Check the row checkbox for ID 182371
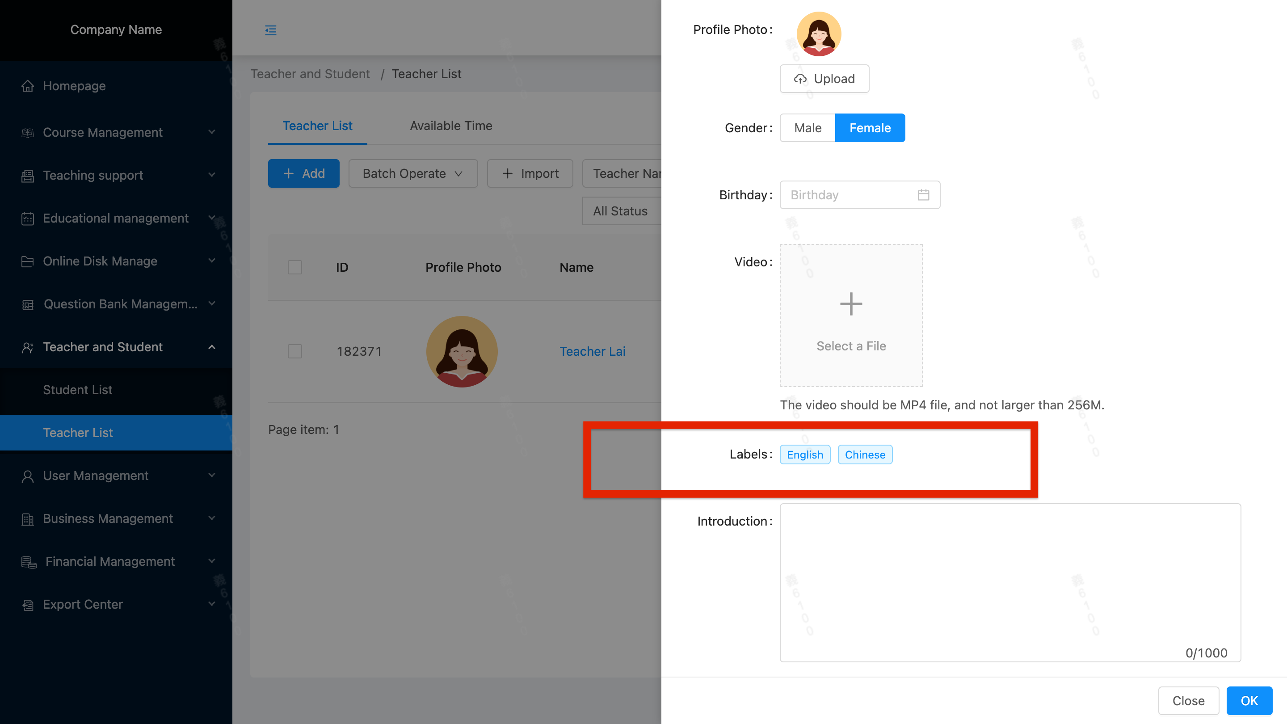This screenshot has height=724, width=1287. tap(295, 351)
